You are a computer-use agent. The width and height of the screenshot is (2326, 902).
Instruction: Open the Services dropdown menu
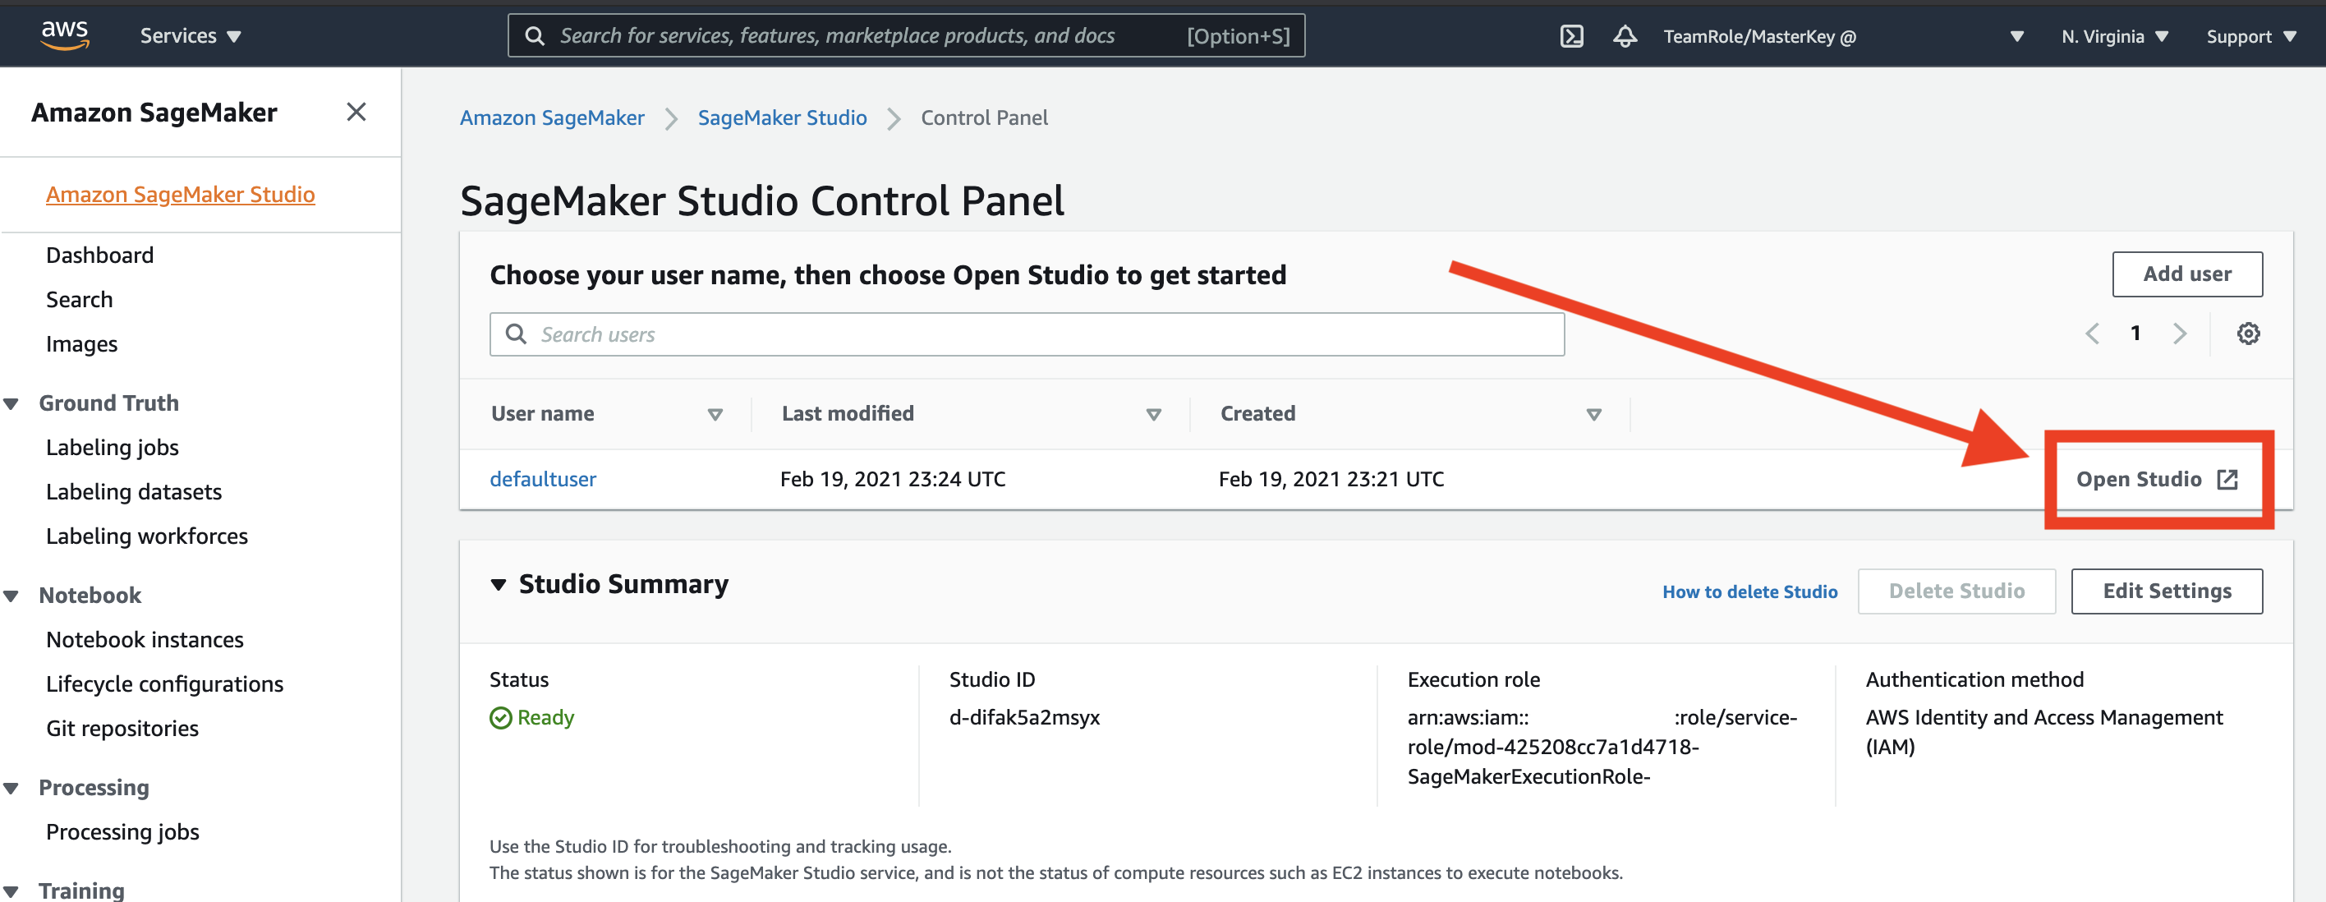click(x=190, y=36)
